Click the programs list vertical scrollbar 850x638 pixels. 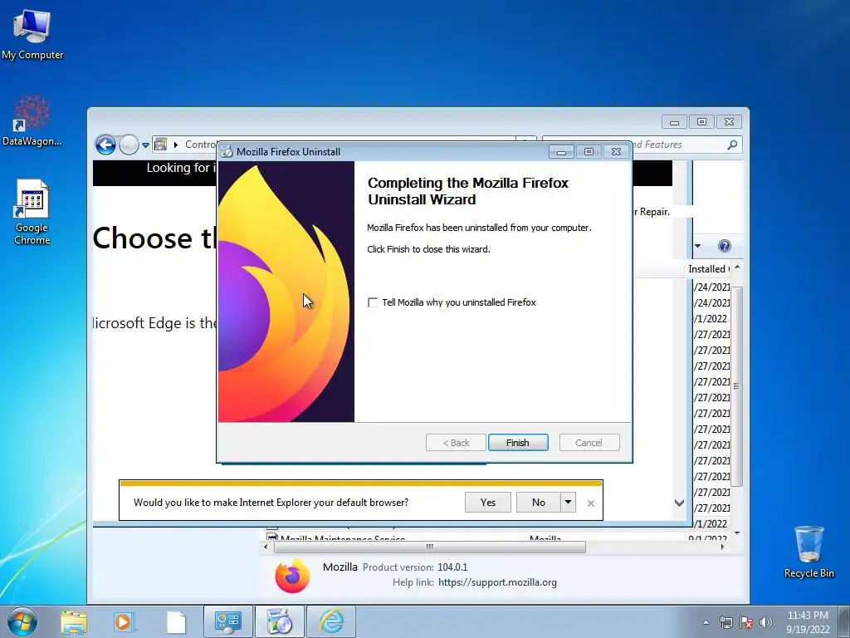pos(737,385)
